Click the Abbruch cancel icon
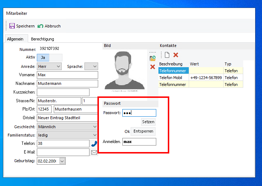This screenshot has width=262, height=186. pyautogui.click(x=40, y=26)
